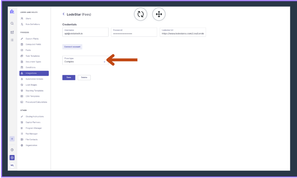Expand the Flow type dropdown
The image size is (297, 178).
(85, 60)
